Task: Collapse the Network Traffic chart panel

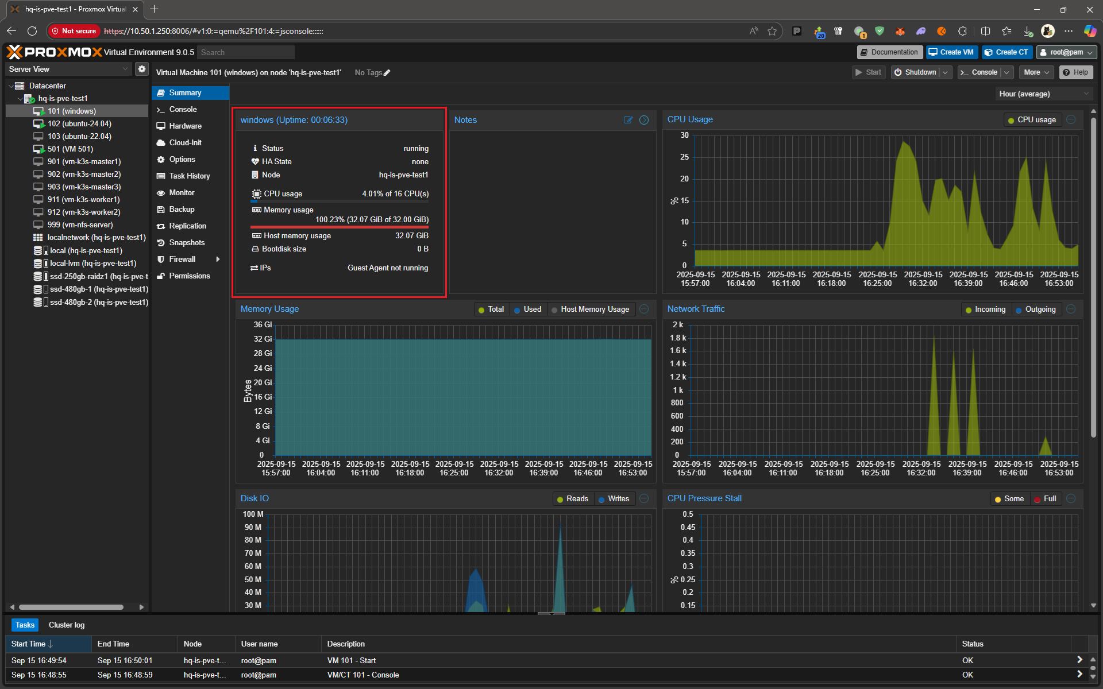Action: tap(1071, 309)
